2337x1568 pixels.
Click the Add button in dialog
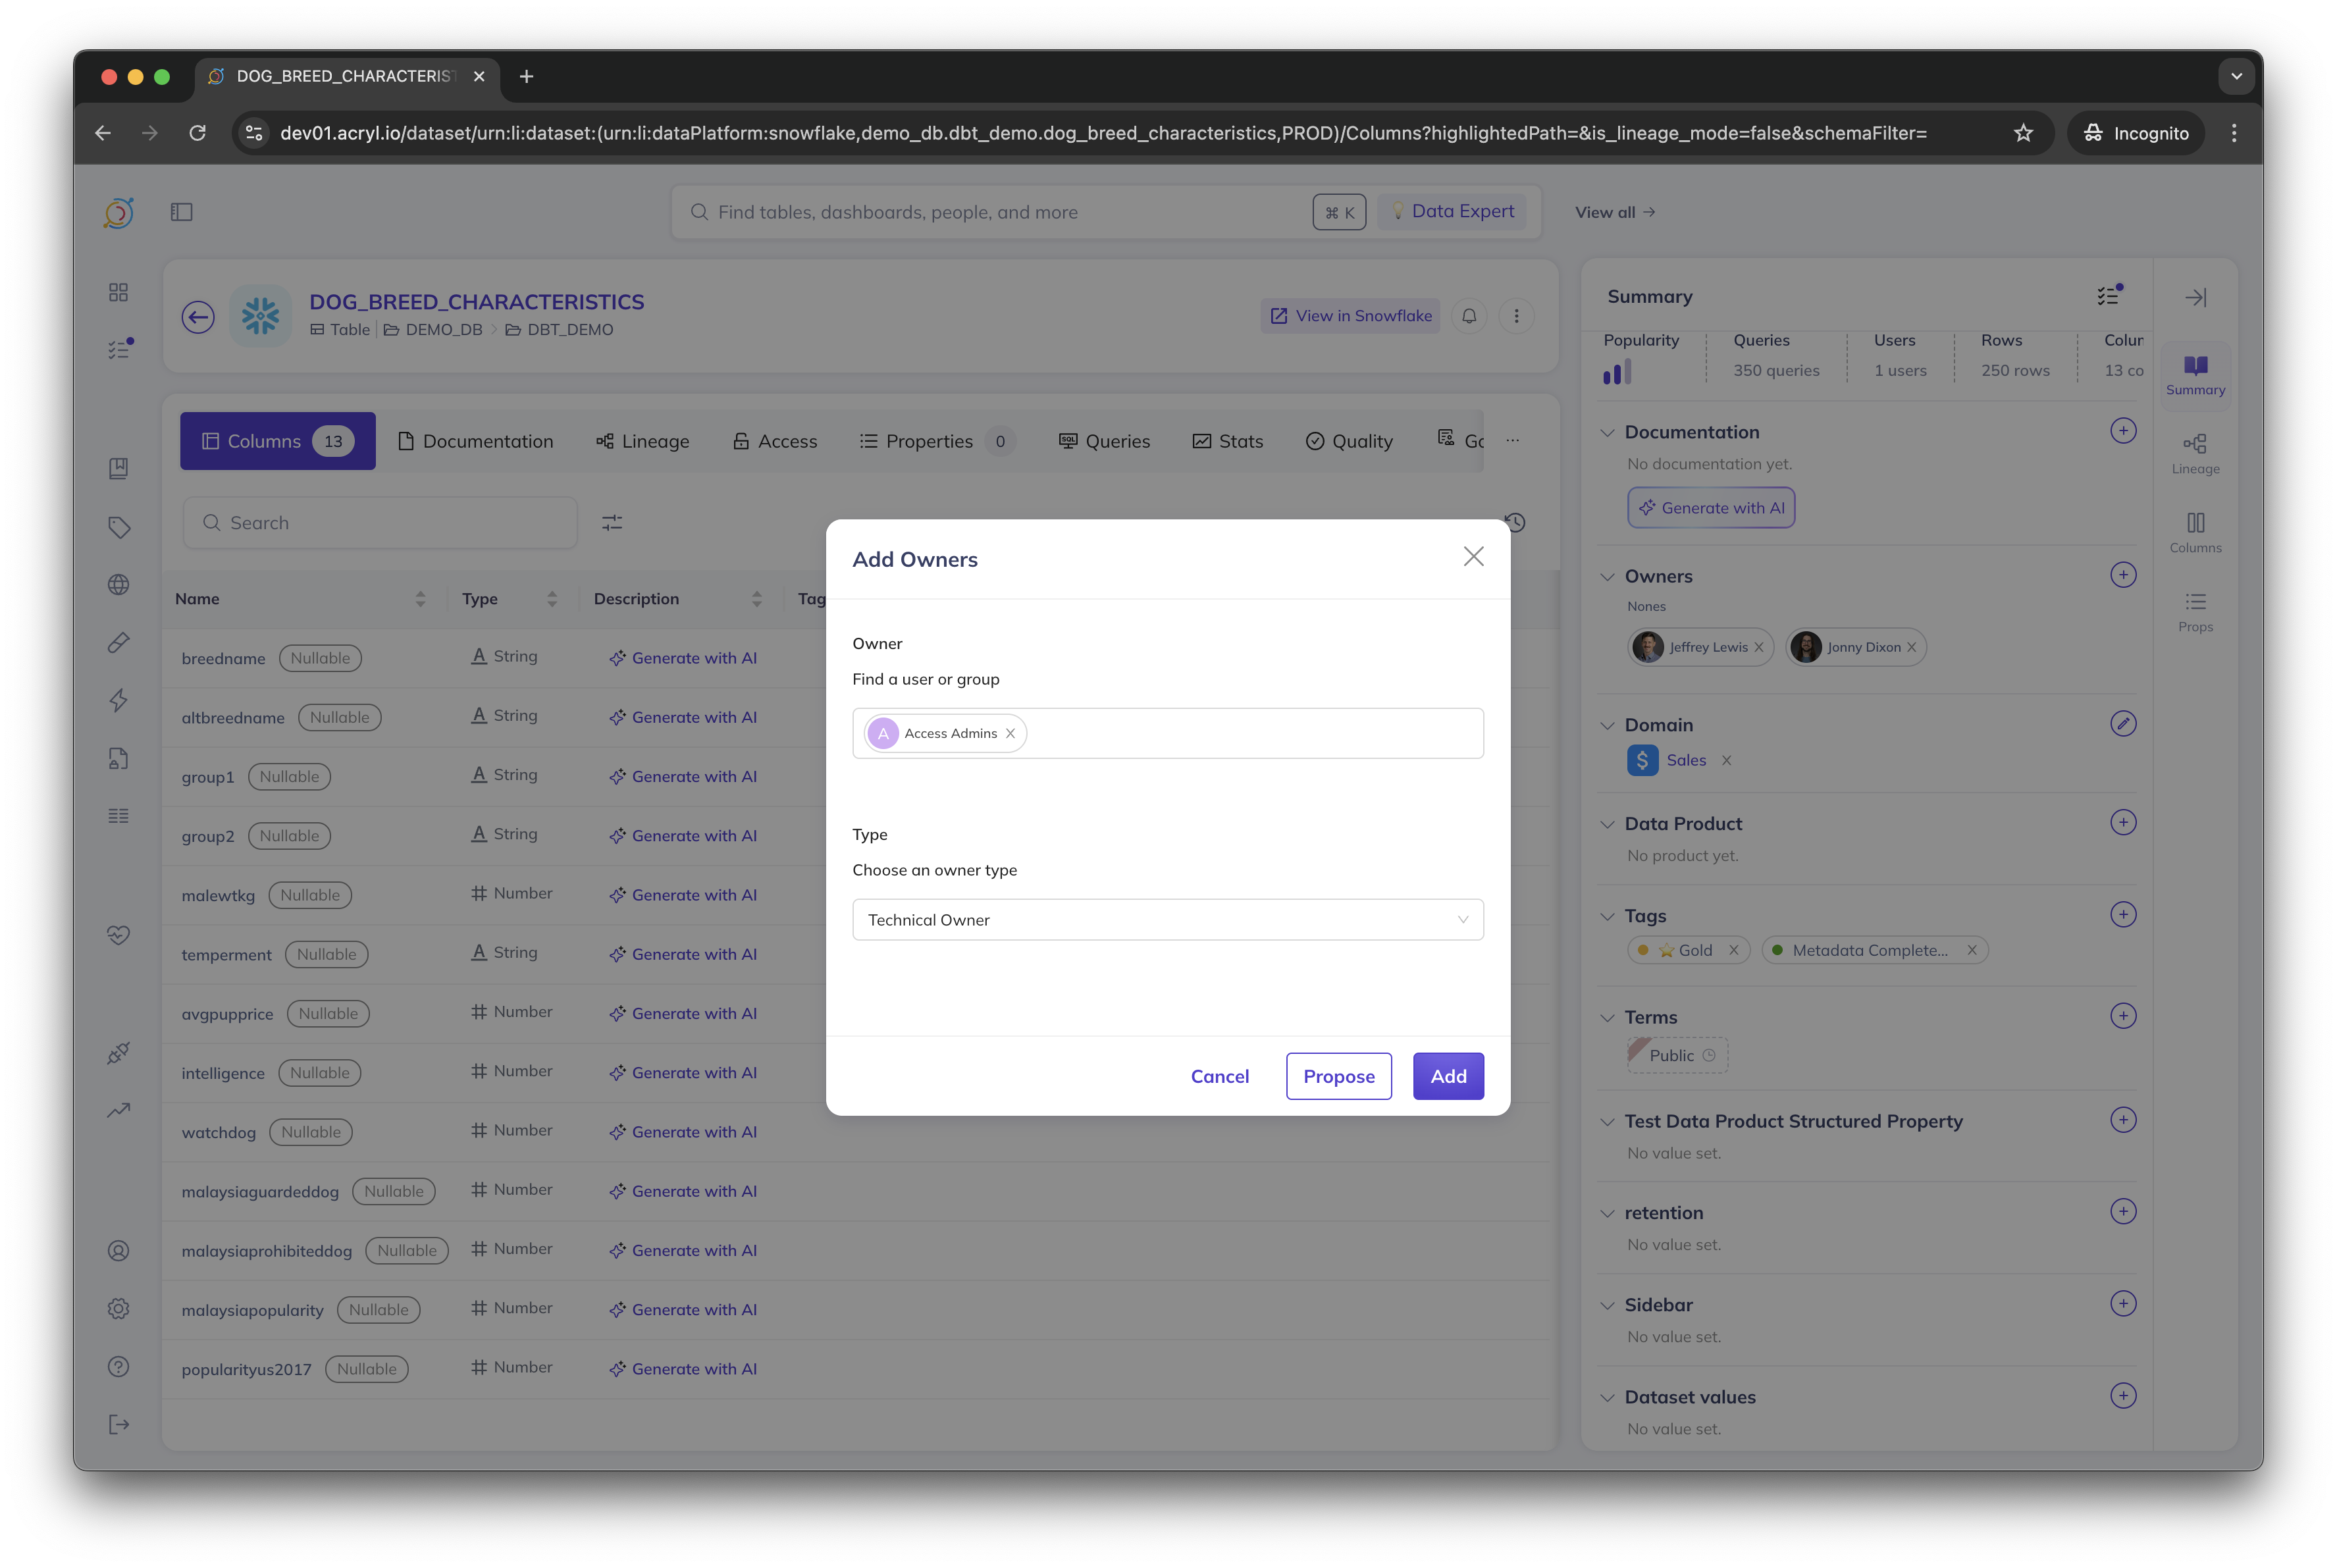[1447, 1076]
